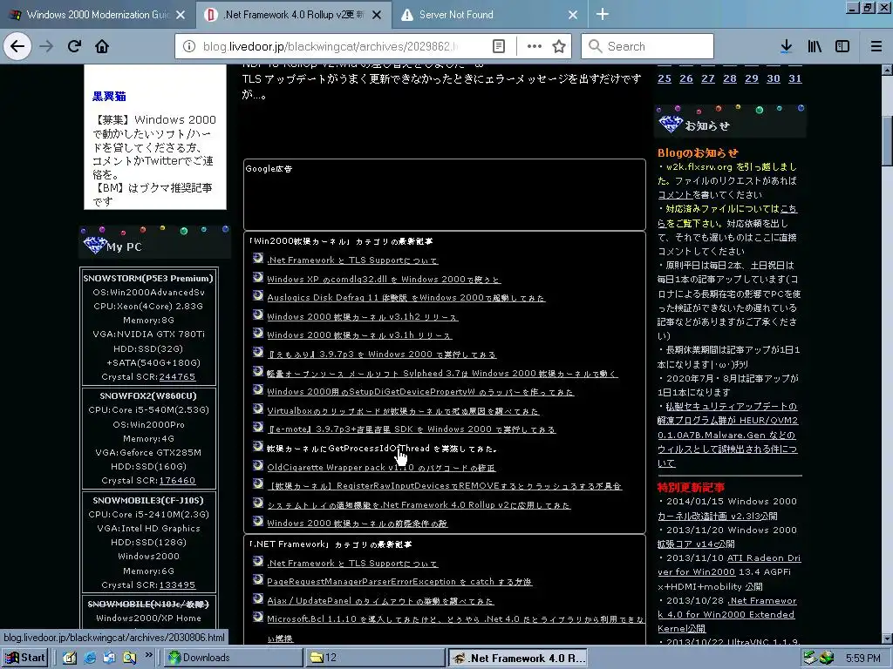Viewport: 893px width, 669px height.
Task: Click the URL address field
Action: [331, 46]
